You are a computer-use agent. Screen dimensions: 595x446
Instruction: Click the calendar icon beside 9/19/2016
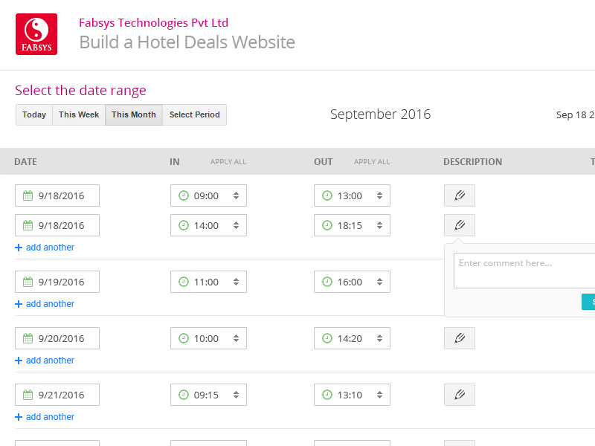pyautogui.click(x=28, y=282)
